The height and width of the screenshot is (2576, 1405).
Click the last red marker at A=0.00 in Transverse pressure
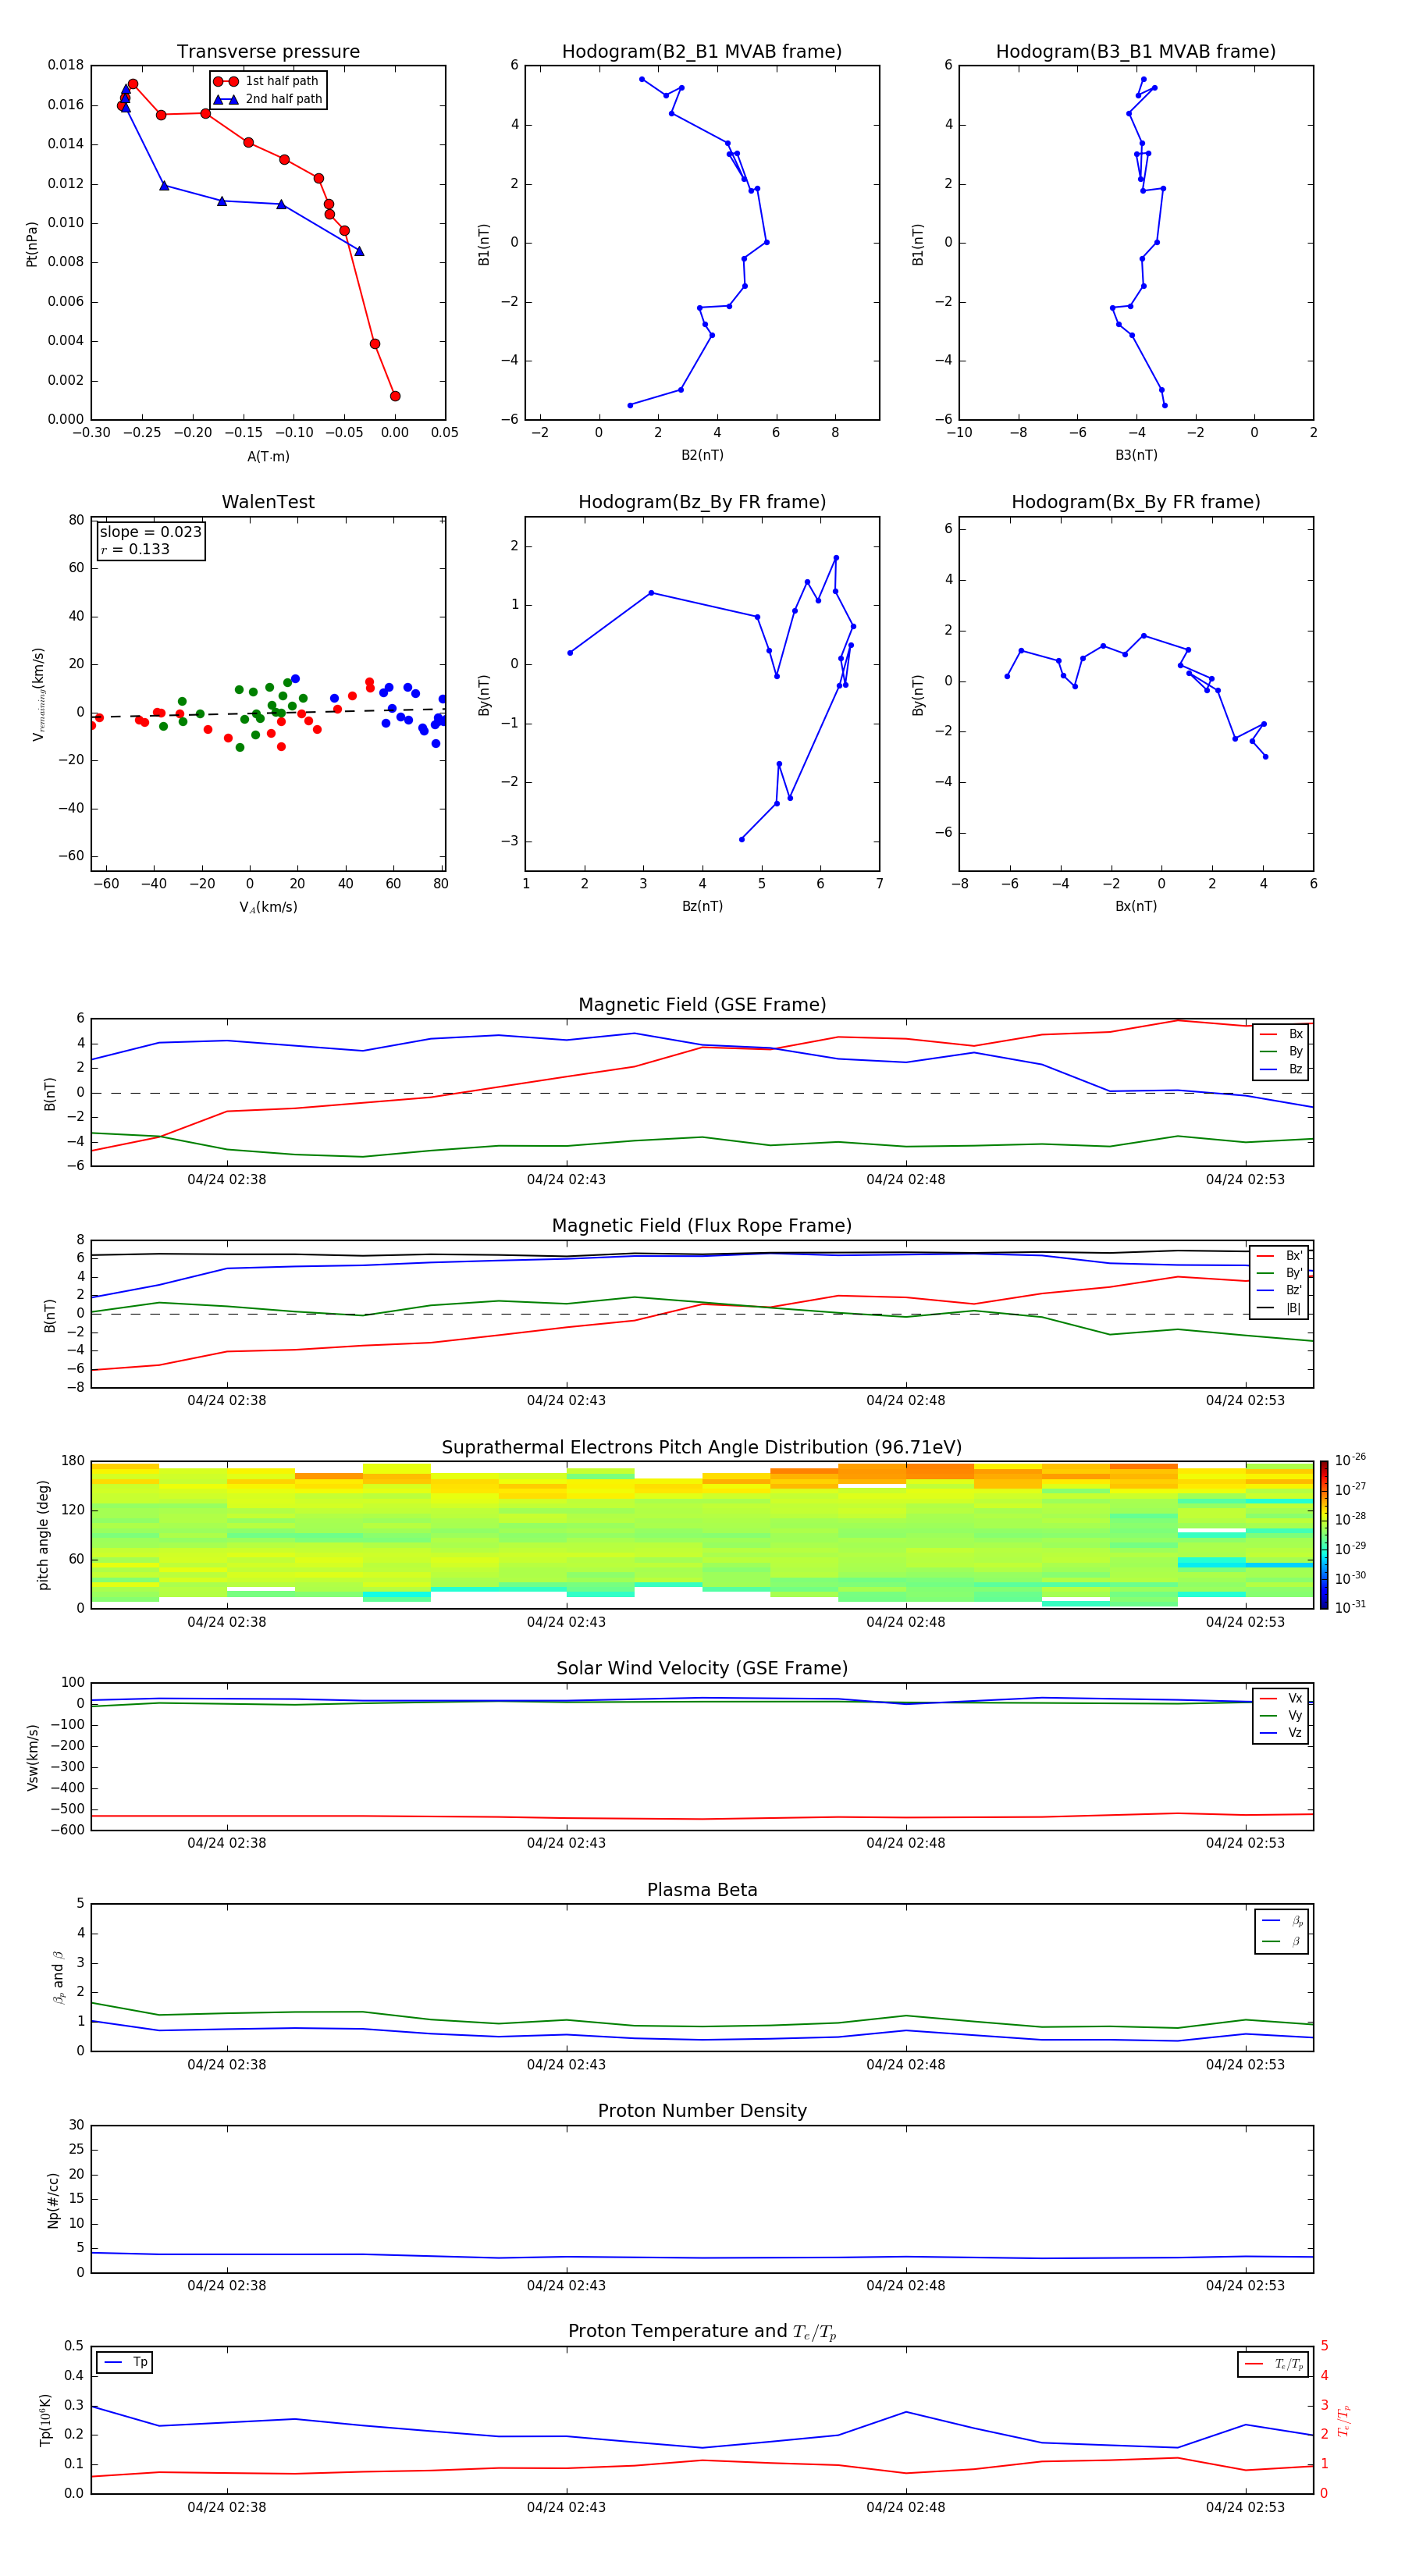pos(395,396)
